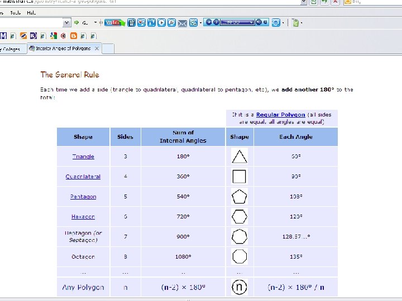Click the red X stop button
Image resolution: width=402 pixels, height=301 pixels.
point(336,2)
